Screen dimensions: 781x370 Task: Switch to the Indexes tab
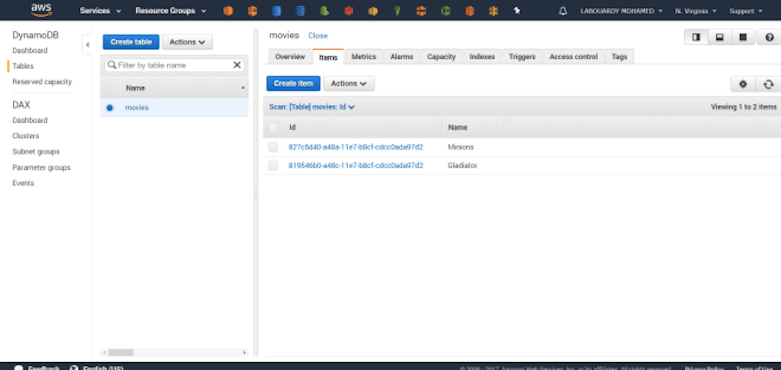(x=482, y=56)
